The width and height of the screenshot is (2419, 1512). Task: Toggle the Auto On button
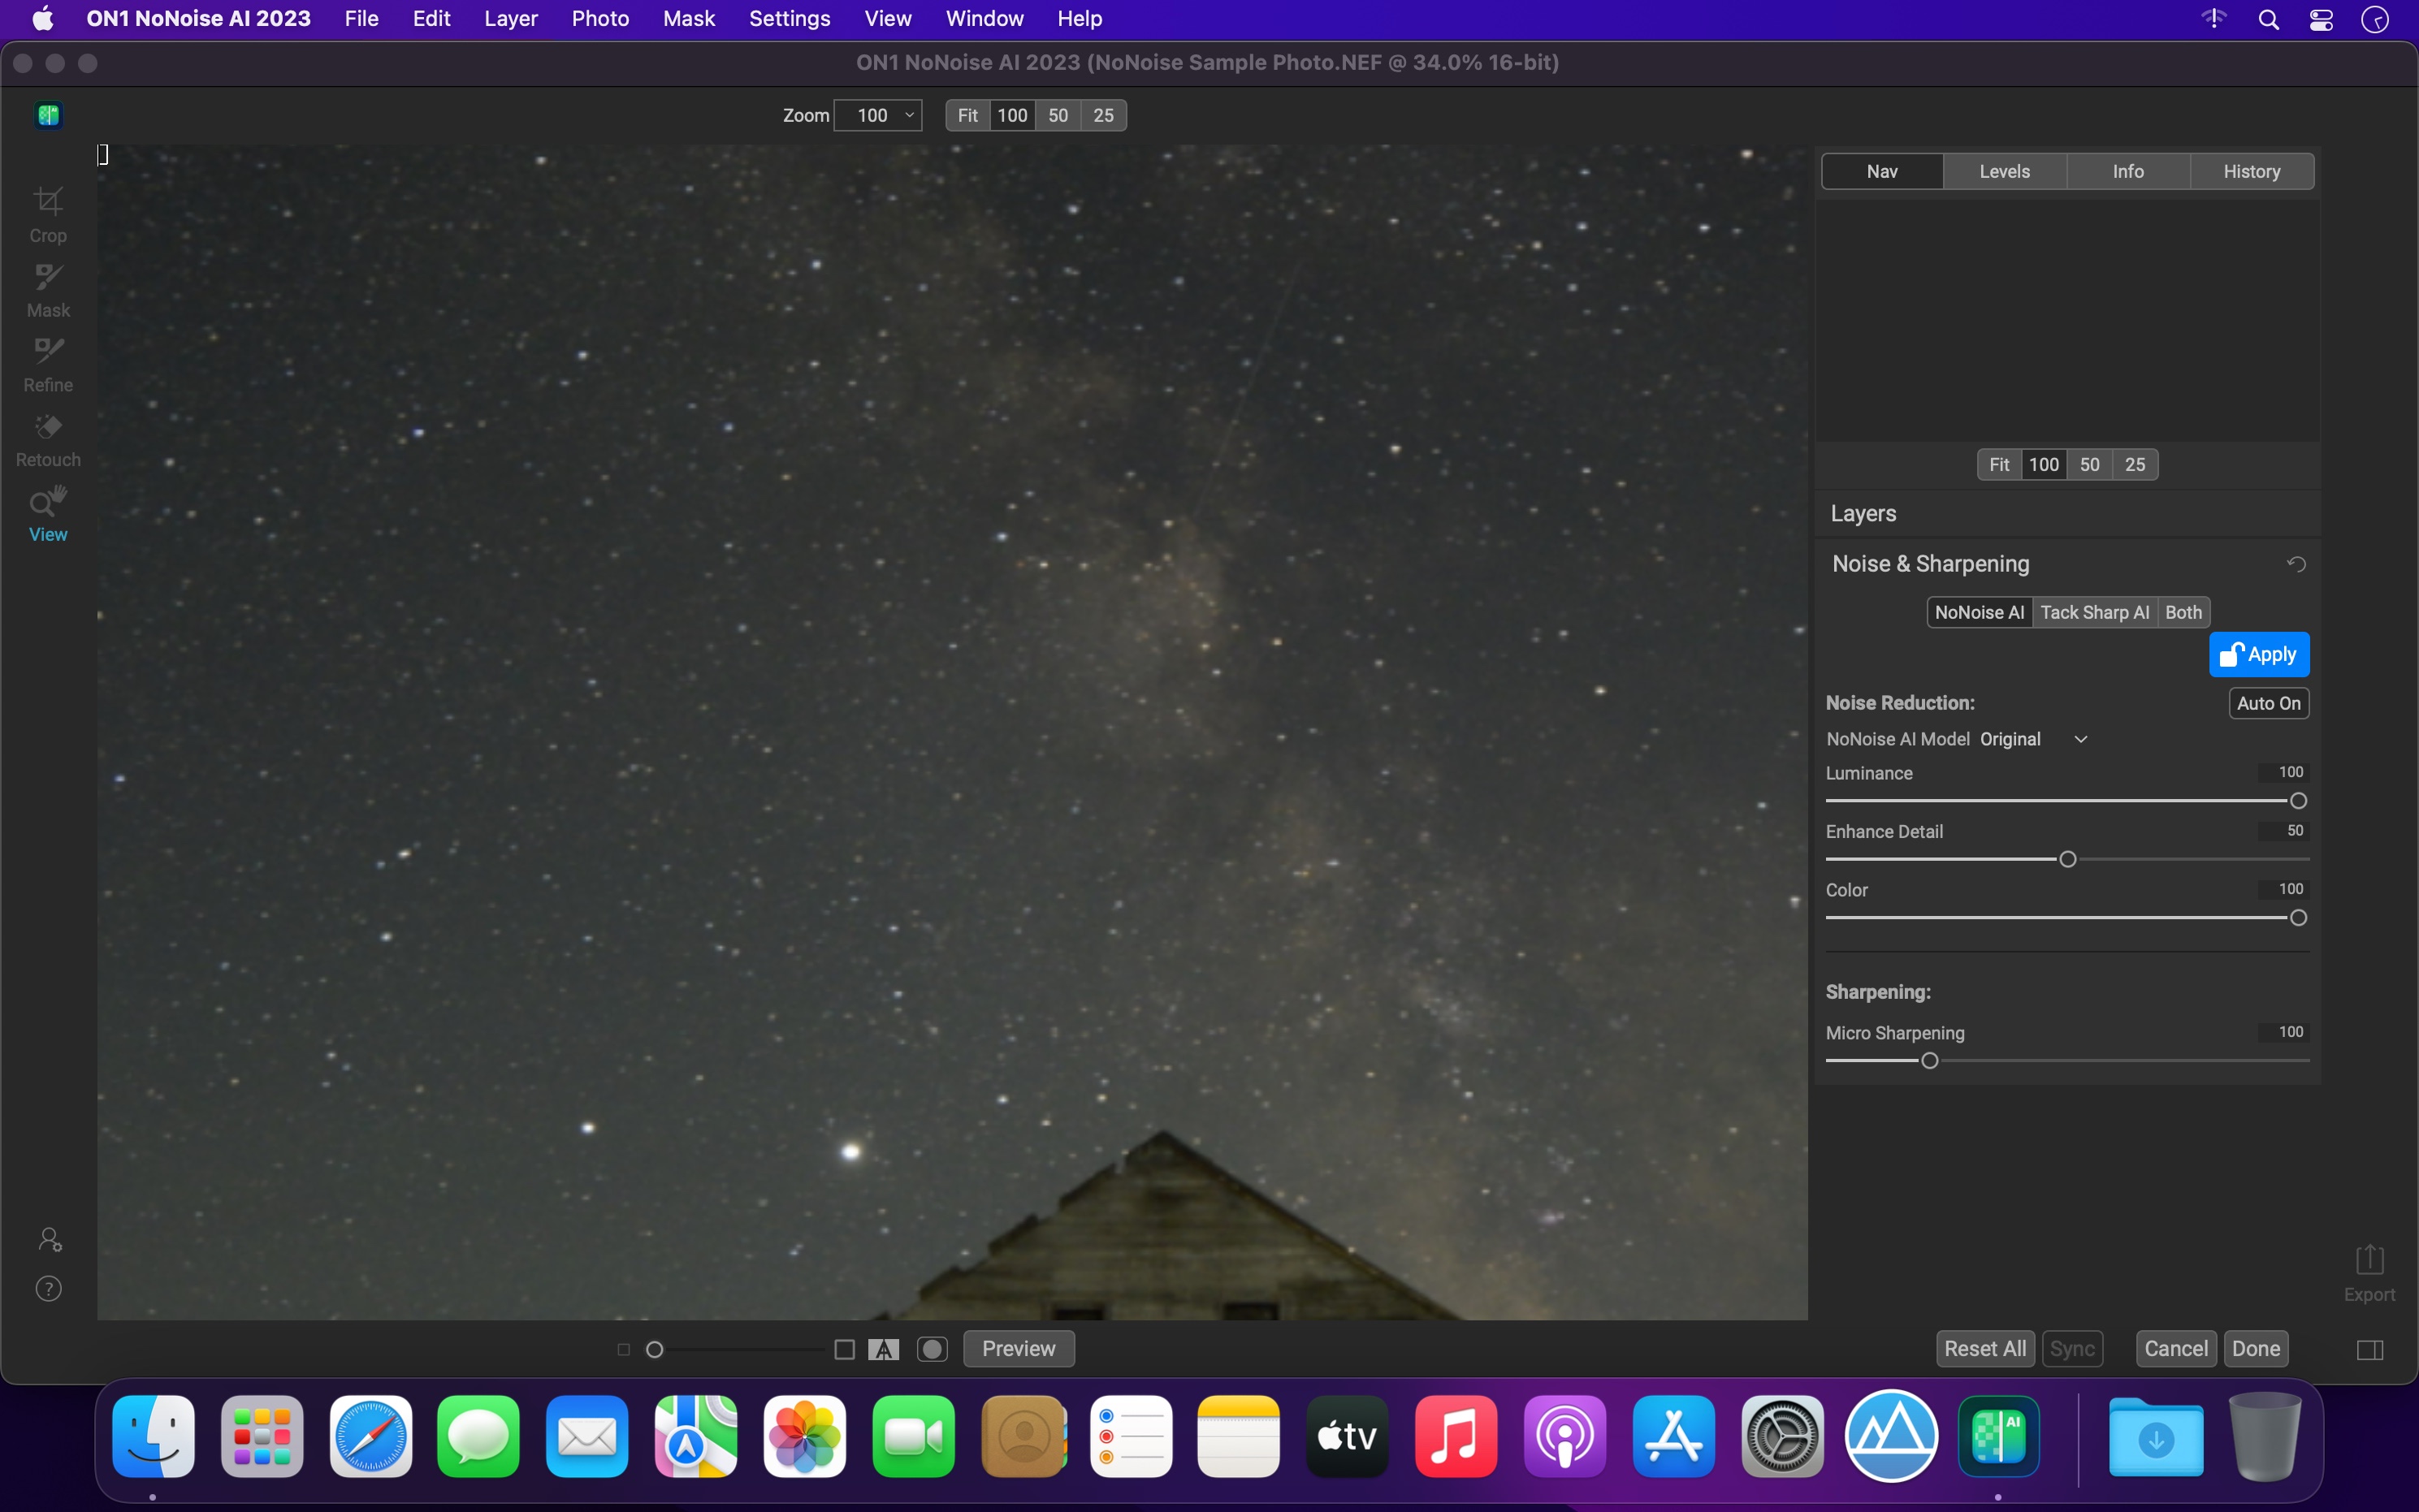click(x=2268, y=703)
